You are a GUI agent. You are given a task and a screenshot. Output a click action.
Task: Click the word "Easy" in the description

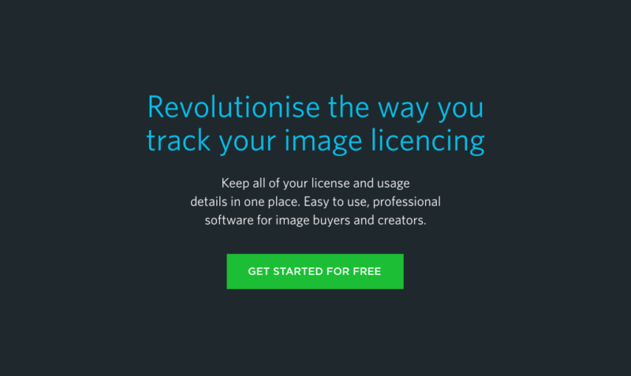tap(316, 202)
